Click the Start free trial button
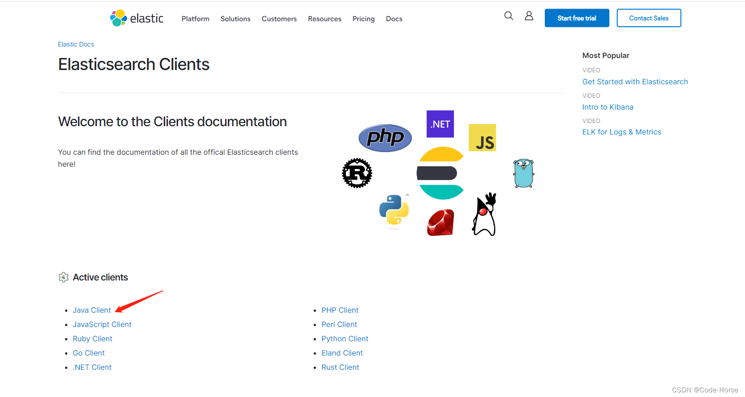Image resolution: width=745 pixels, height=397 pixels. click(577, 18)
